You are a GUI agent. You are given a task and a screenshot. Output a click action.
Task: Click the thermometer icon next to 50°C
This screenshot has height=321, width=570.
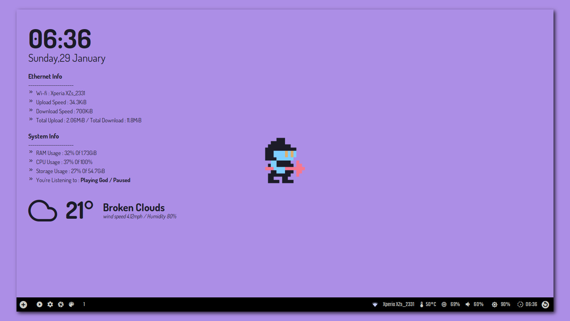tap(421, 304)
